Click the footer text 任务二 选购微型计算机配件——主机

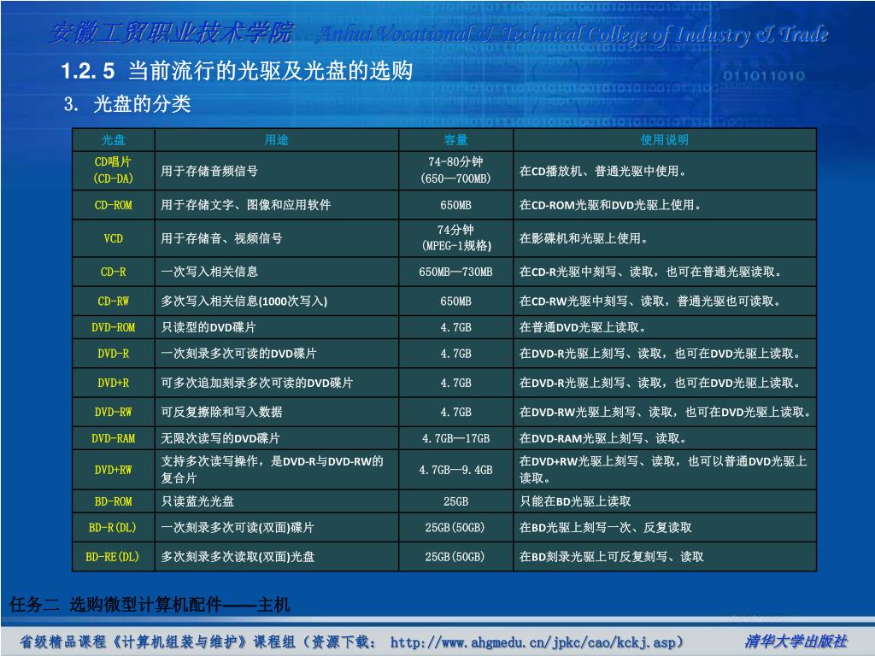[150, 604]
